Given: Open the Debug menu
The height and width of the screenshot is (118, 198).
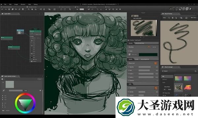Looking at the screenshot, I should [x=36, y=4].
